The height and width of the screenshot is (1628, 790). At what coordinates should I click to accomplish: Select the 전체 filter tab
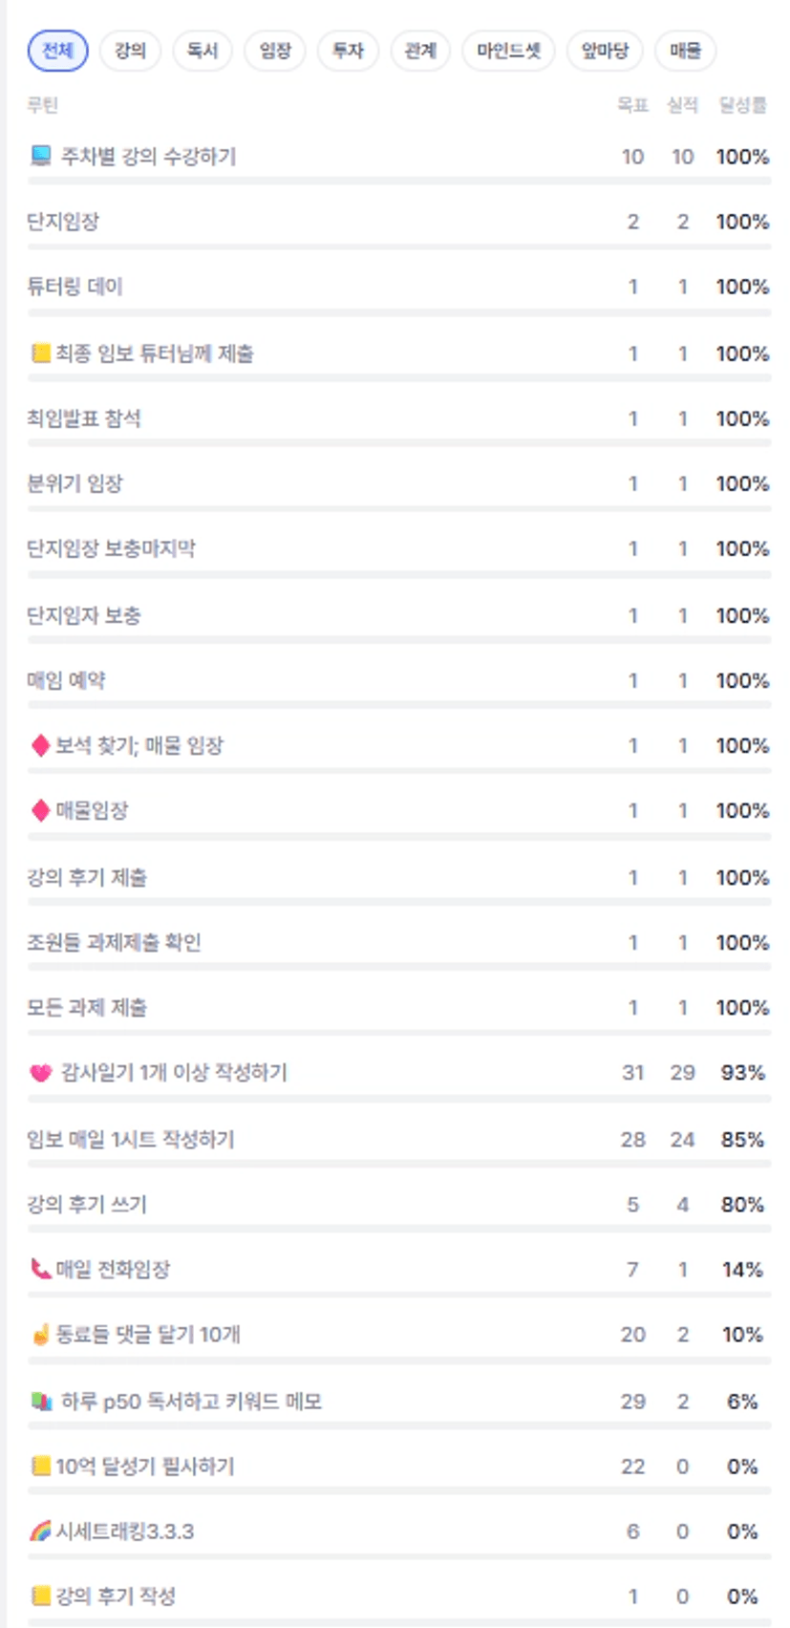coord(57,51)
